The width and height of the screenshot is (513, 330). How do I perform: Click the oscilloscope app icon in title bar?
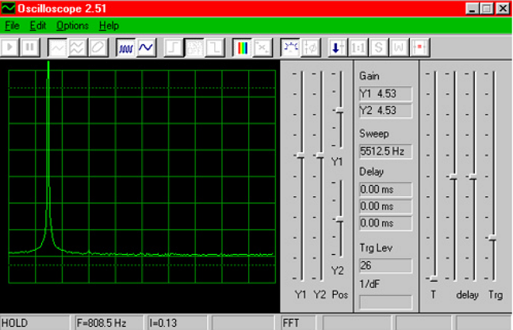click(8, 9)
